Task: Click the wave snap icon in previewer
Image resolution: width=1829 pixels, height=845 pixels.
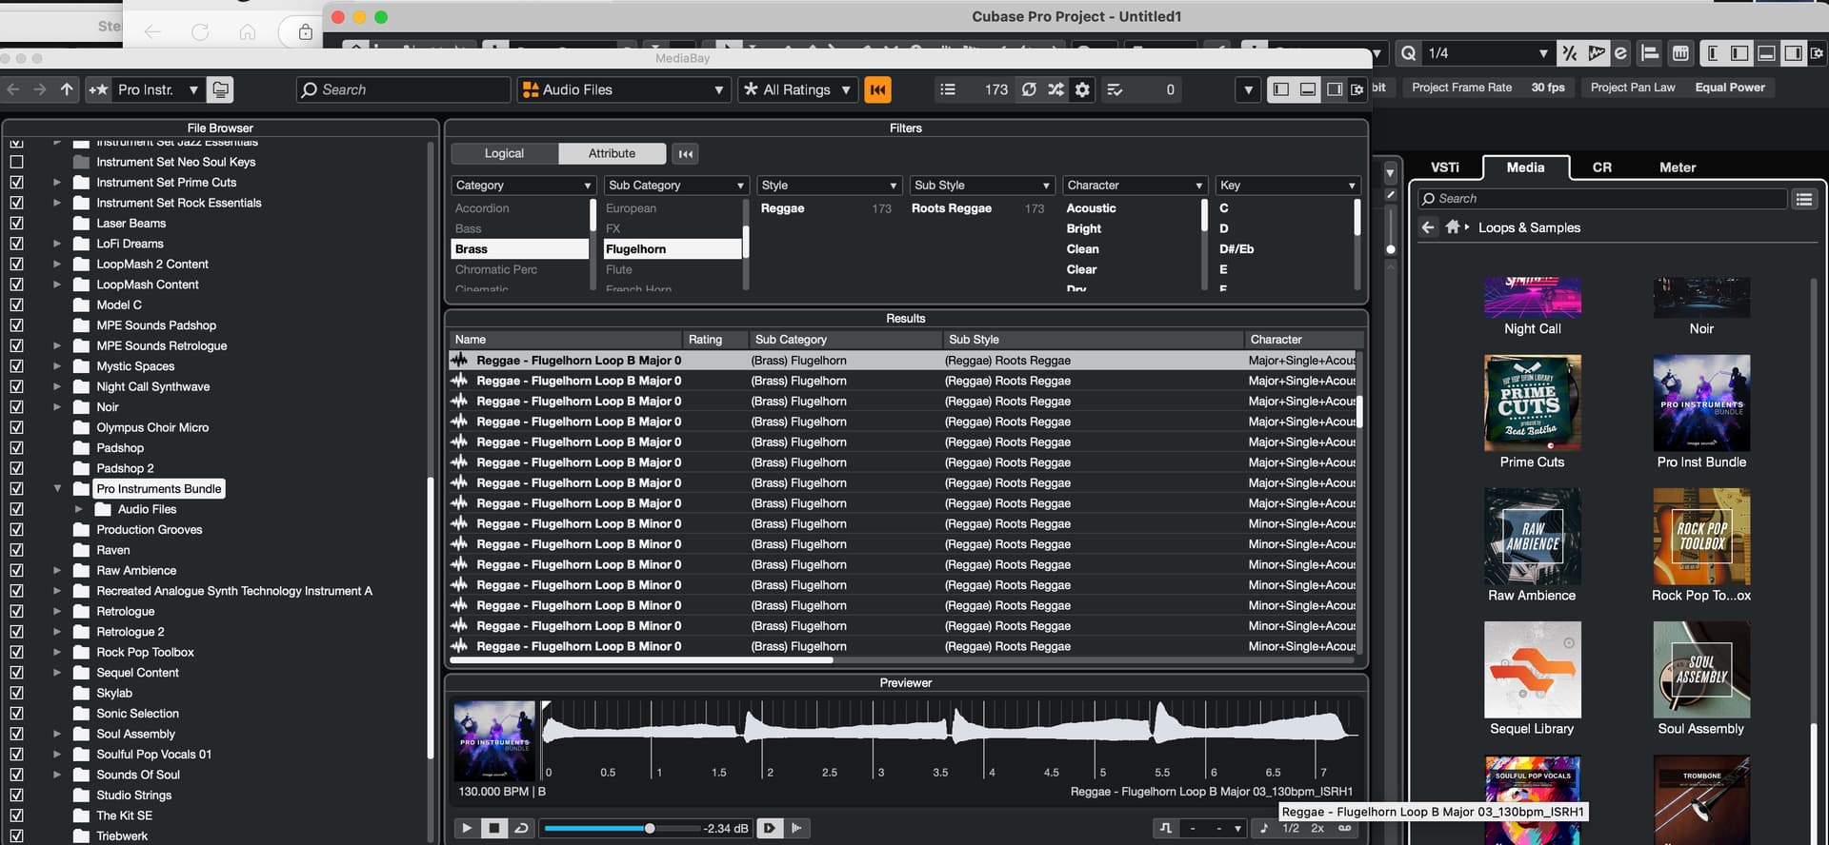Action: tap(1166, 828)
